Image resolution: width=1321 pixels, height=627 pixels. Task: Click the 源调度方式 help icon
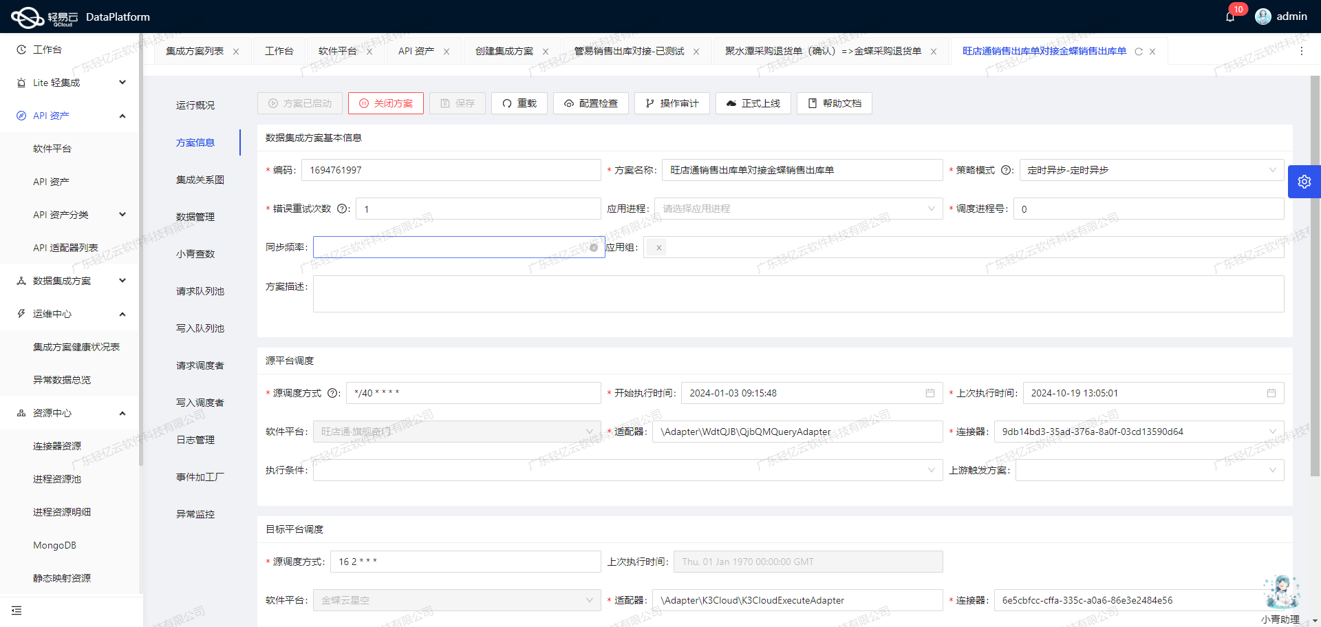pos(332,393)
